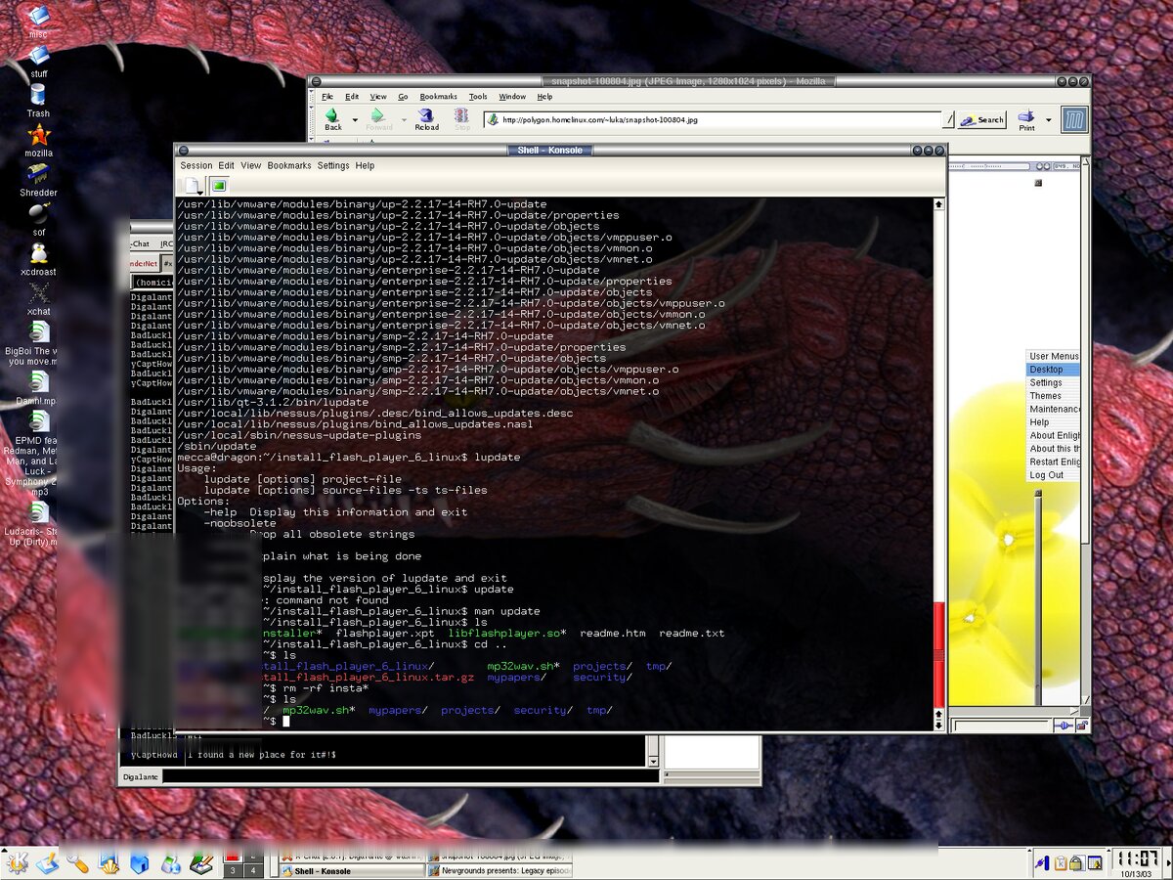
Task: Open the Settings menu in Konsole
Action: [333, 165]
